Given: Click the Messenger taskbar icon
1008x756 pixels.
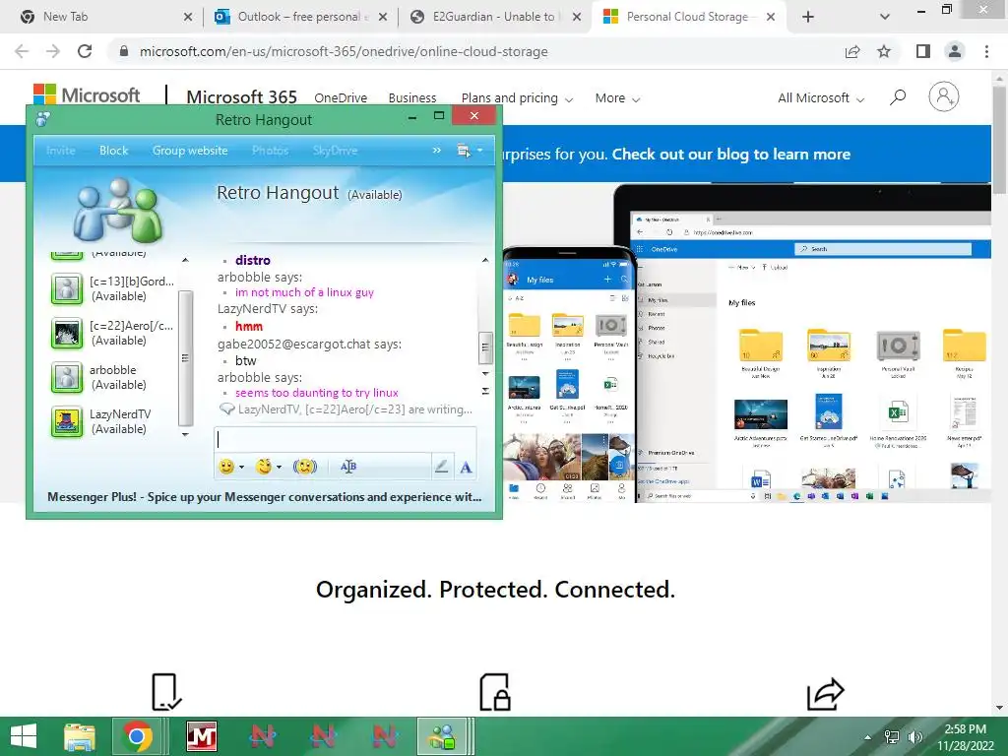Looking at the screenshot, I should (x=442, y=736).
